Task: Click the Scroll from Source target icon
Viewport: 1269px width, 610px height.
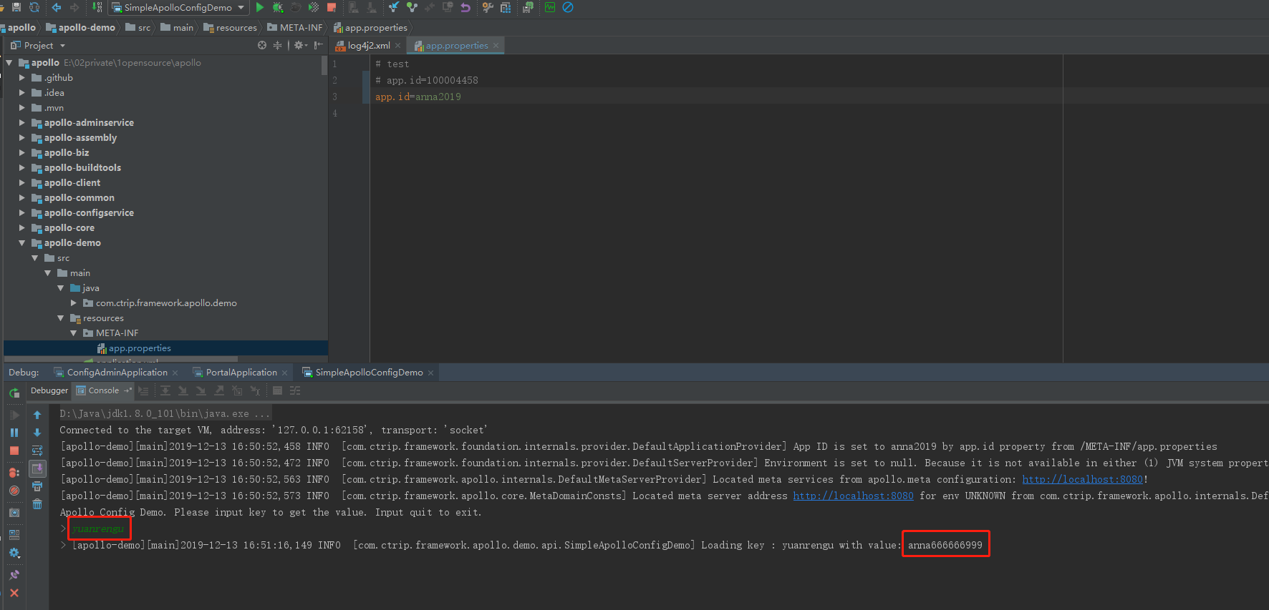Action: 262,45
